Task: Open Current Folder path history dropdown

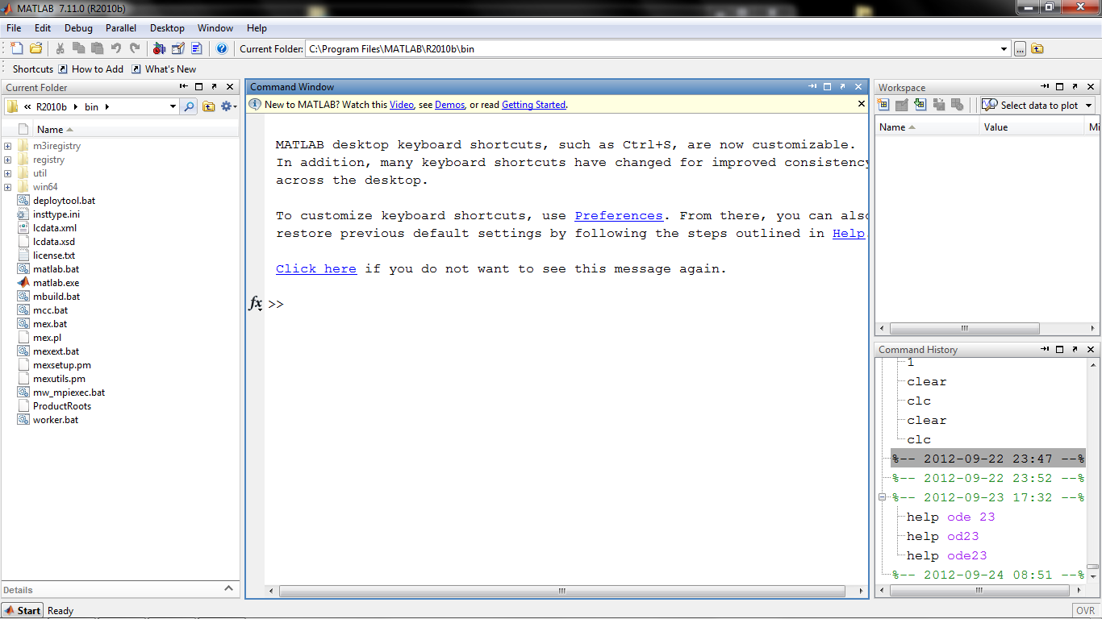Action: (1004, 49)
